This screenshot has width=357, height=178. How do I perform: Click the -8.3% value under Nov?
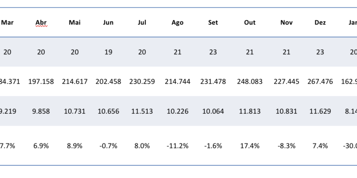[x=286, y=146]
